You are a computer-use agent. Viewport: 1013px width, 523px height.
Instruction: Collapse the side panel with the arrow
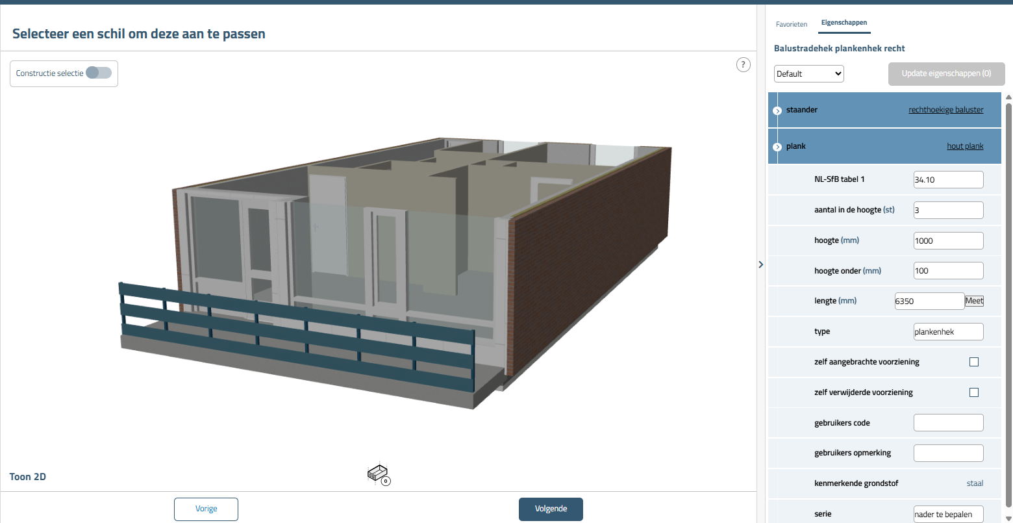(760, 264)
